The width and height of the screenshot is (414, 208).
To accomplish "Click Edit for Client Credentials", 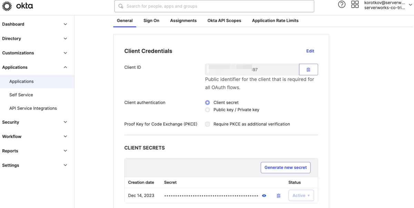I will coord(310,51).
